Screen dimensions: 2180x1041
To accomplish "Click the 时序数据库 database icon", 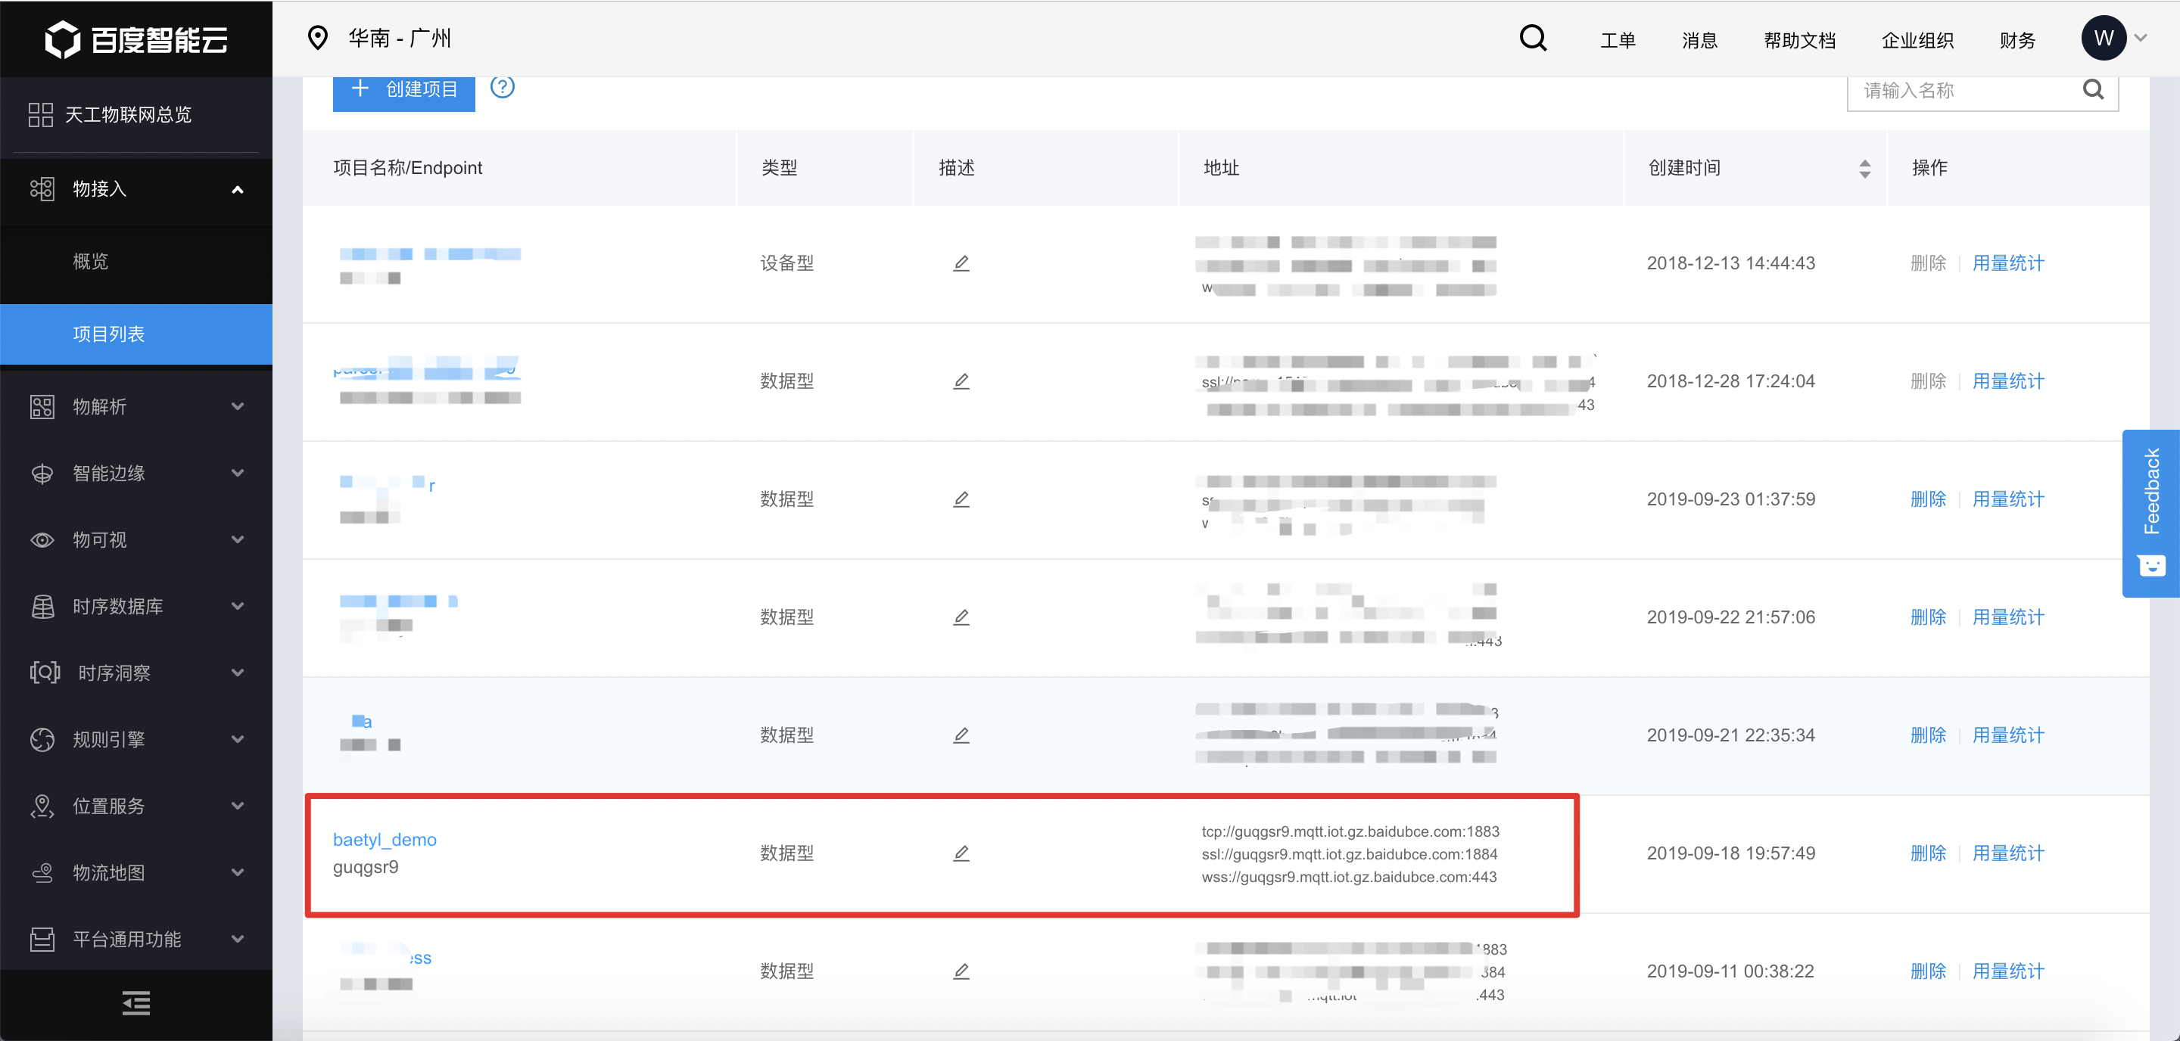I will pyautogui.click(x=42, y=606).
